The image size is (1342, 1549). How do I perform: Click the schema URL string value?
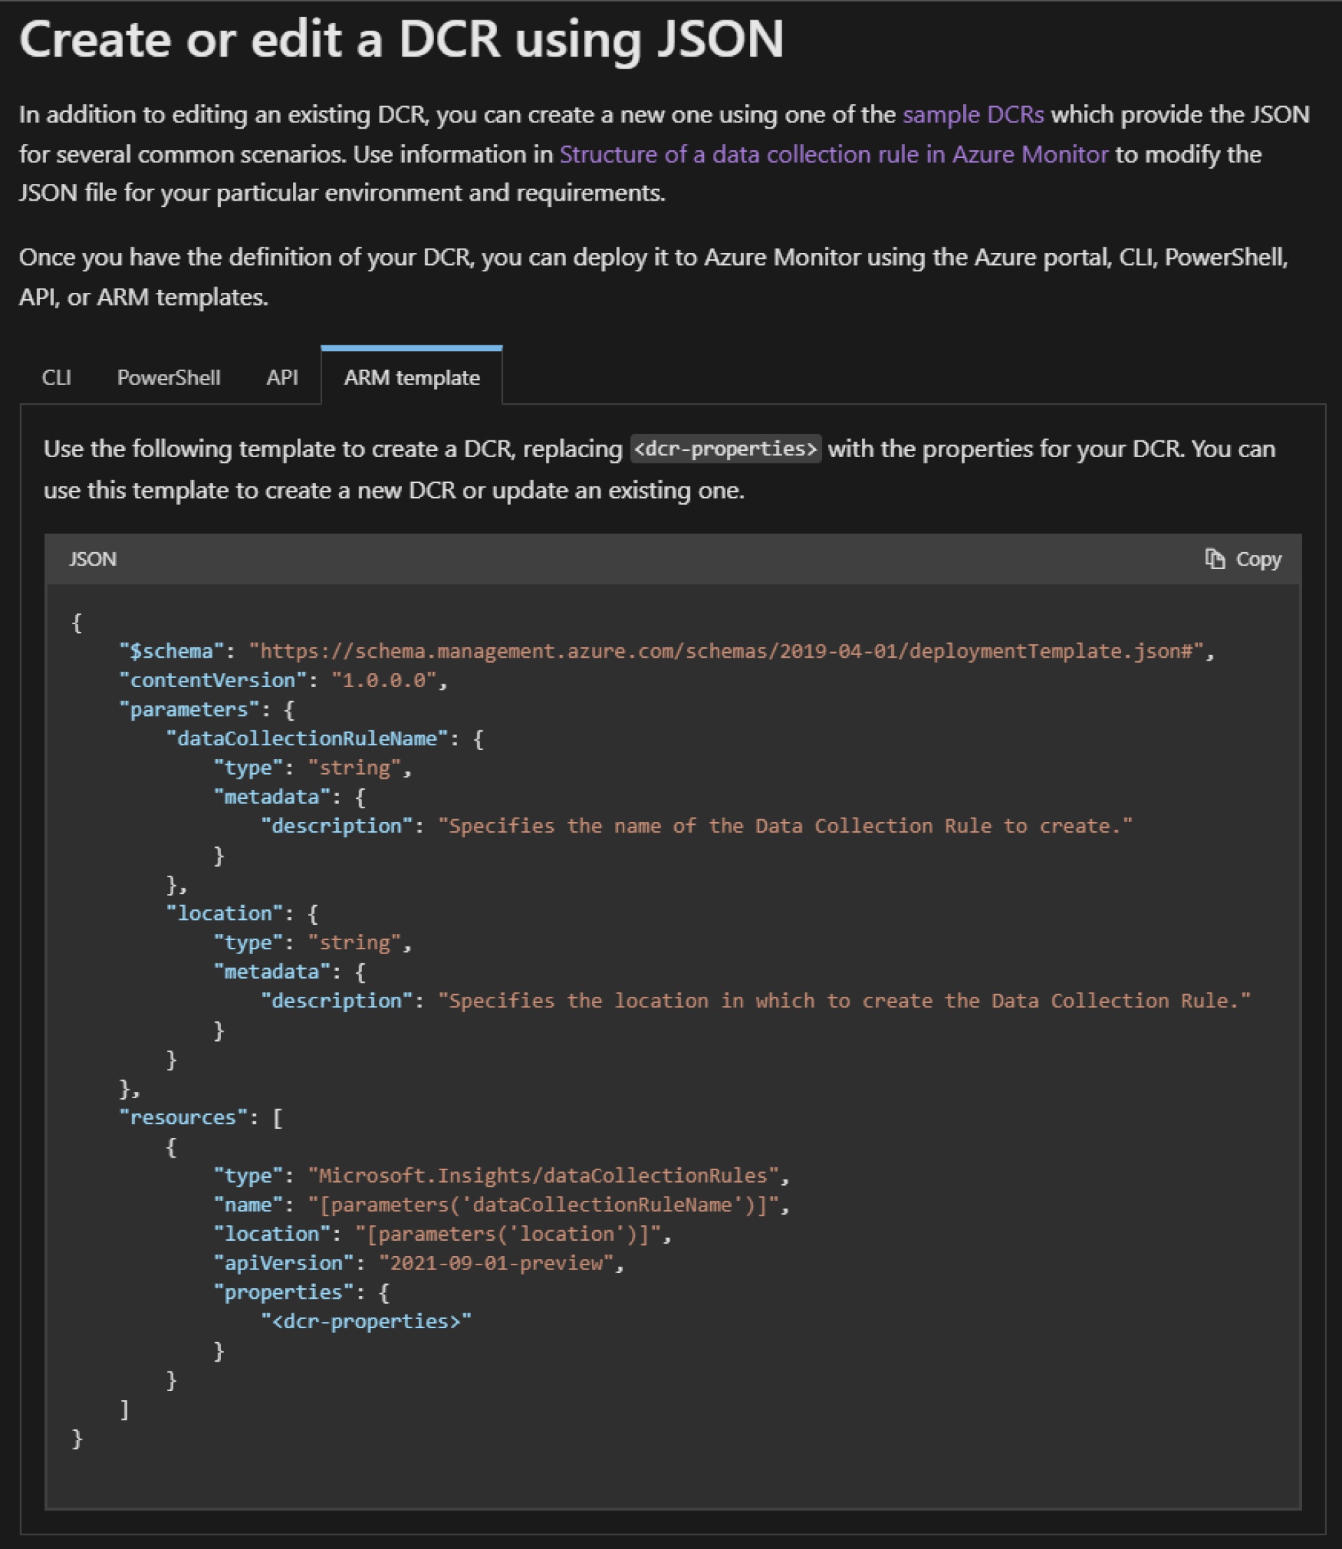point(726,651)
